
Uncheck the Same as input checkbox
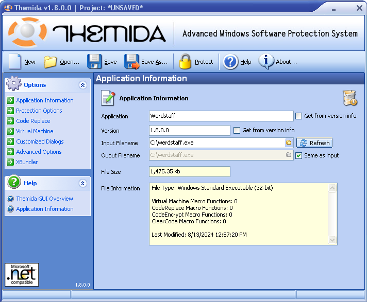[298, 155]
